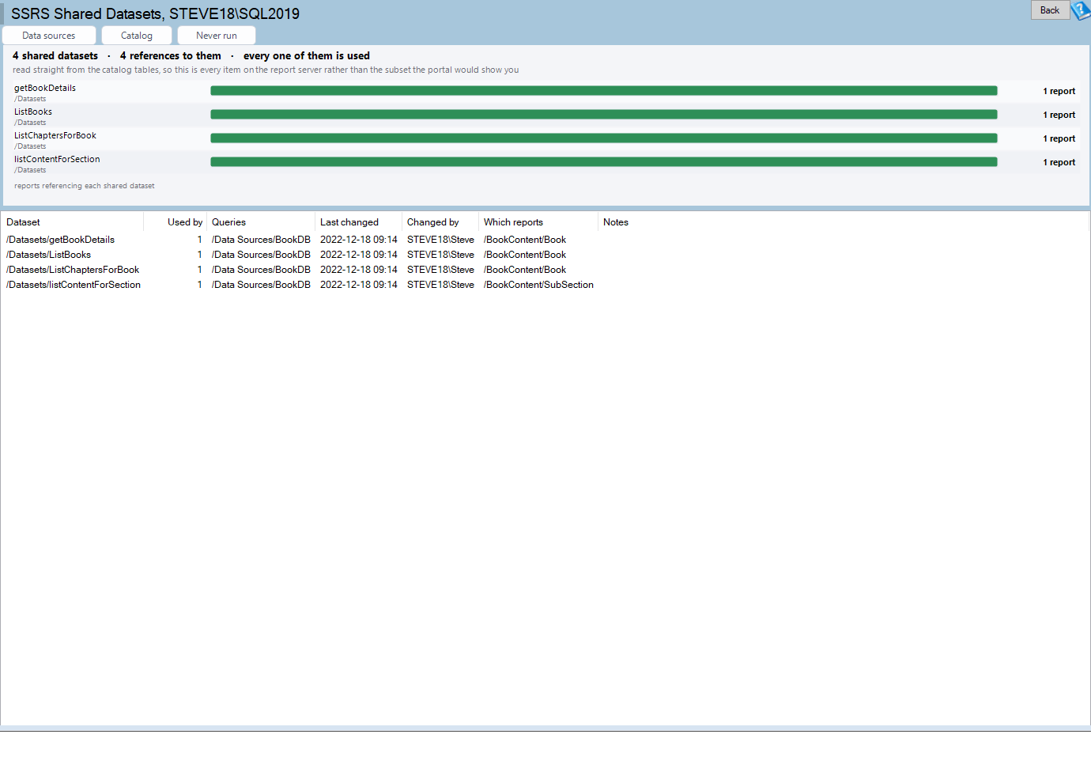The image size is (1091, 772).
Task: Click the /BookContent/SubSection report cell
Action: (538, 285)
